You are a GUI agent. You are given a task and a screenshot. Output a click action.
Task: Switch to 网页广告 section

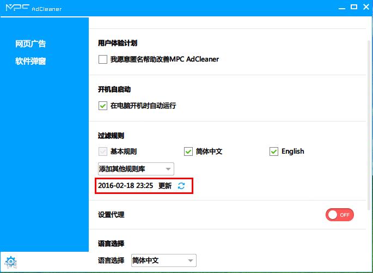(30, 44)
